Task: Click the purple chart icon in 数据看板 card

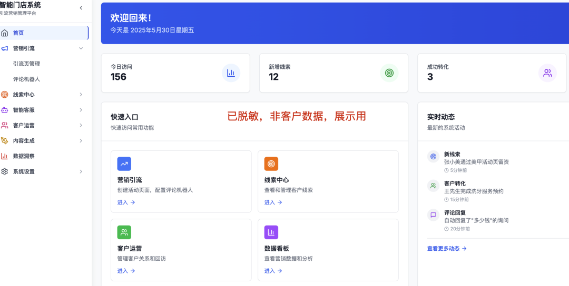Action: coord(271,232)
